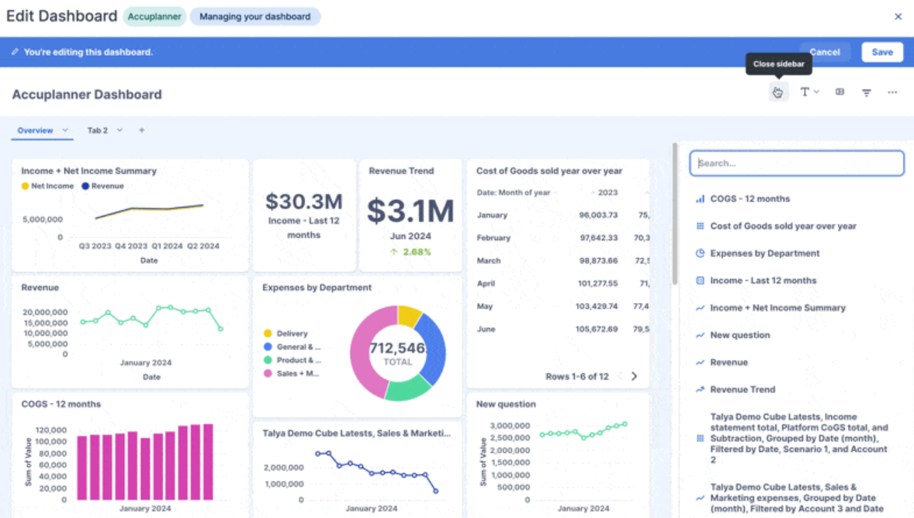Image resolution: width=914 pixels, height=518 pixels.
Task: Open the text formatting tool
Action: click(x=805, y=92)
